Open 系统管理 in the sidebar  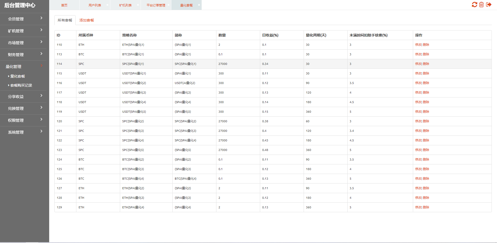pos(23,132)
